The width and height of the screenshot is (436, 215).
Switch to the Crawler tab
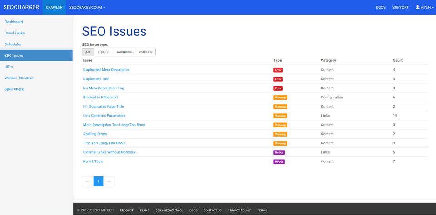[x=54, y=7]
